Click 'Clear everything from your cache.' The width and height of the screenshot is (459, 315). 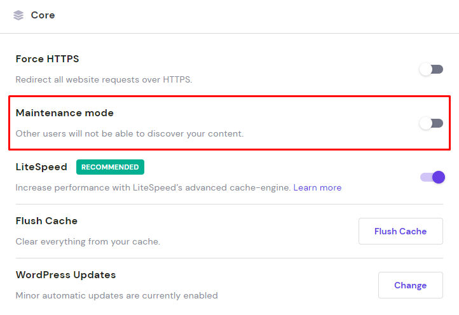(x=88, y=241)
